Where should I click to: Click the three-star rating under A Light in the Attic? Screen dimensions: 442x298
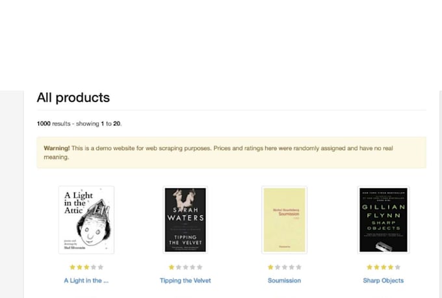point(86,267)
